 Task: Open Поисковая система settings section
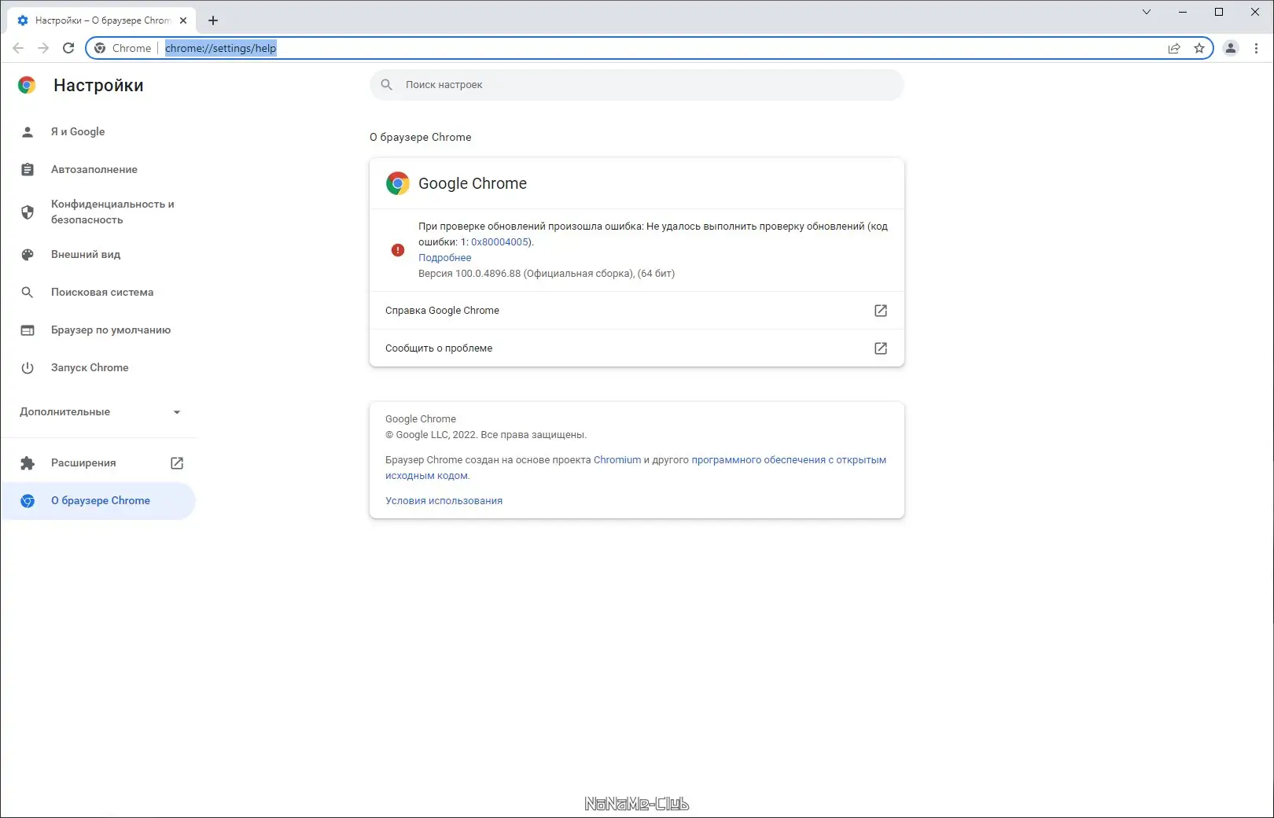point(98,292)
